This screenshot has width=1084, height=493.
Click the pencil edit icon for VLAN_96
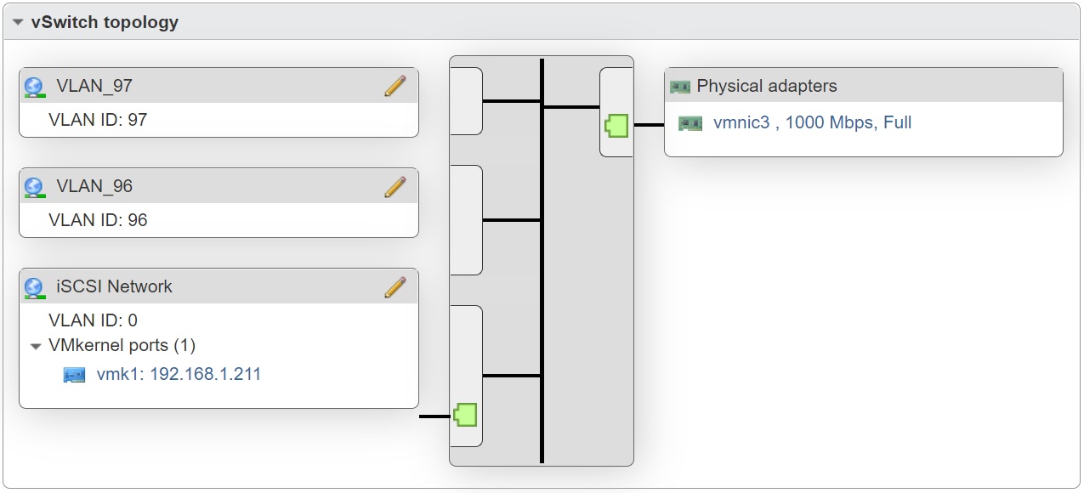pyautogui.click(x=395, y=186)
